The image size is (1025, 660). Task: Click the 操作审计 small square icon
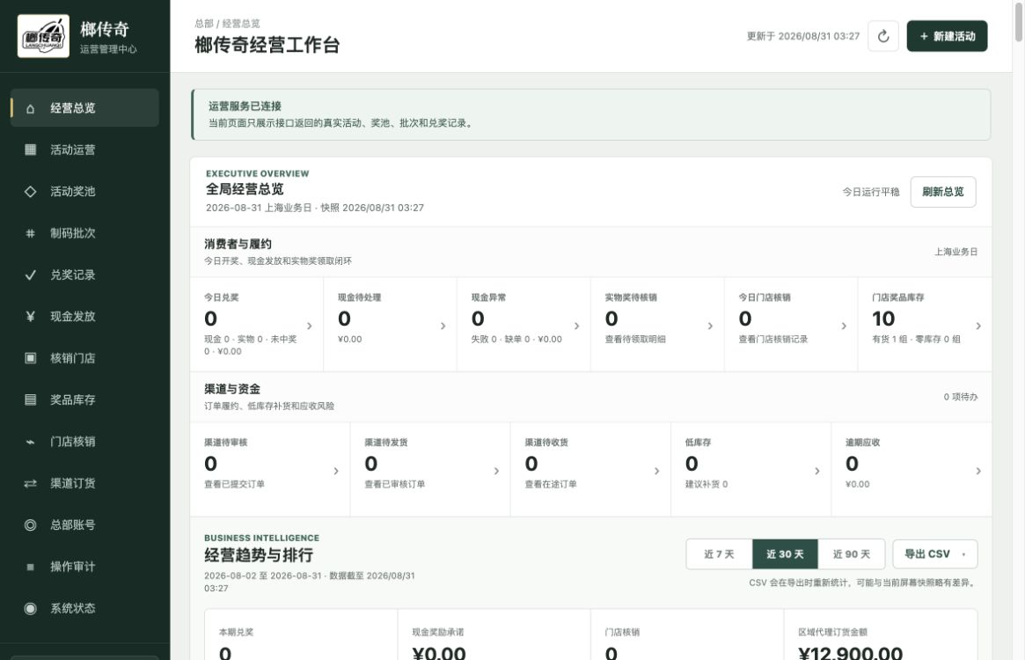point(30,567)
